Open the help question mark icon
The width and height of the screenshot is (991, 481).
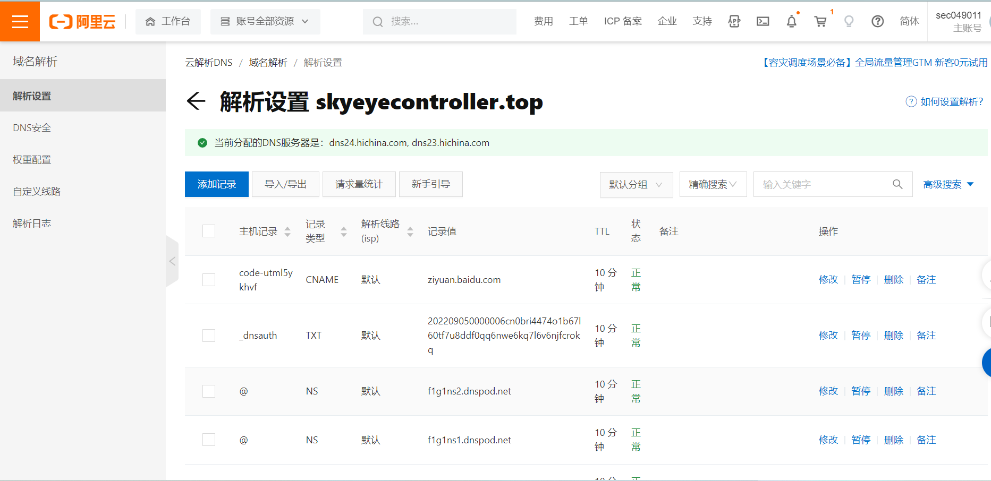[878, 21]
